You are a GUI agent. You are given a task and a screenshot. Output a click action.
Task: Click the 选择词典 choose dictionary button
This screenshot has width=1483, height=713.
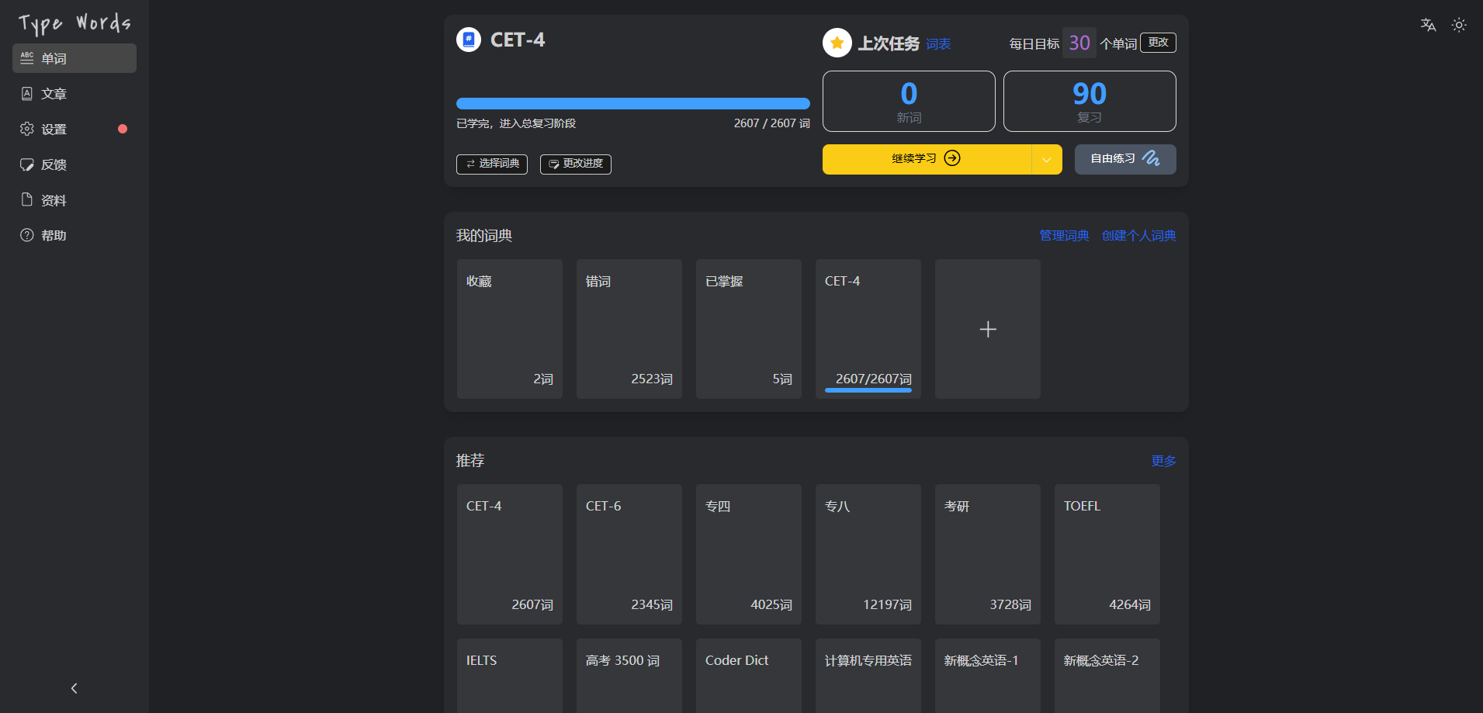click(492, 164)
